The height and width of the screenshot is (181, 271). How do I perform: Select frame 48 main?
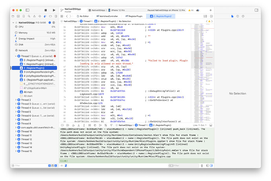(26, 92)
